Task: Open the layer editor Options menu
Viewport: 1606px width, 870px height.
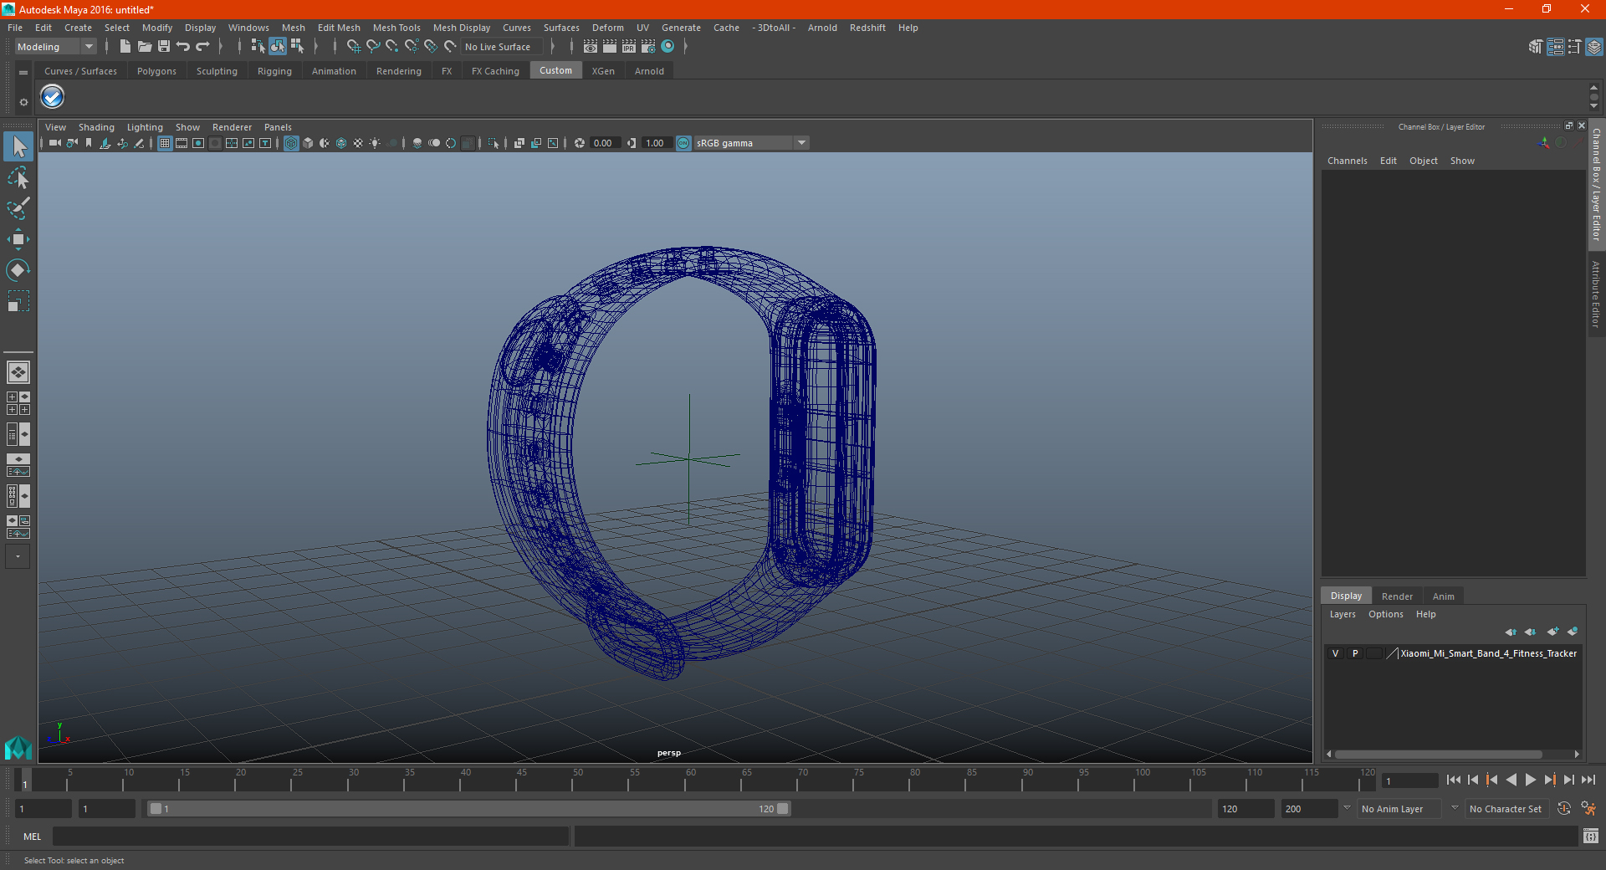Action: 1385,614
